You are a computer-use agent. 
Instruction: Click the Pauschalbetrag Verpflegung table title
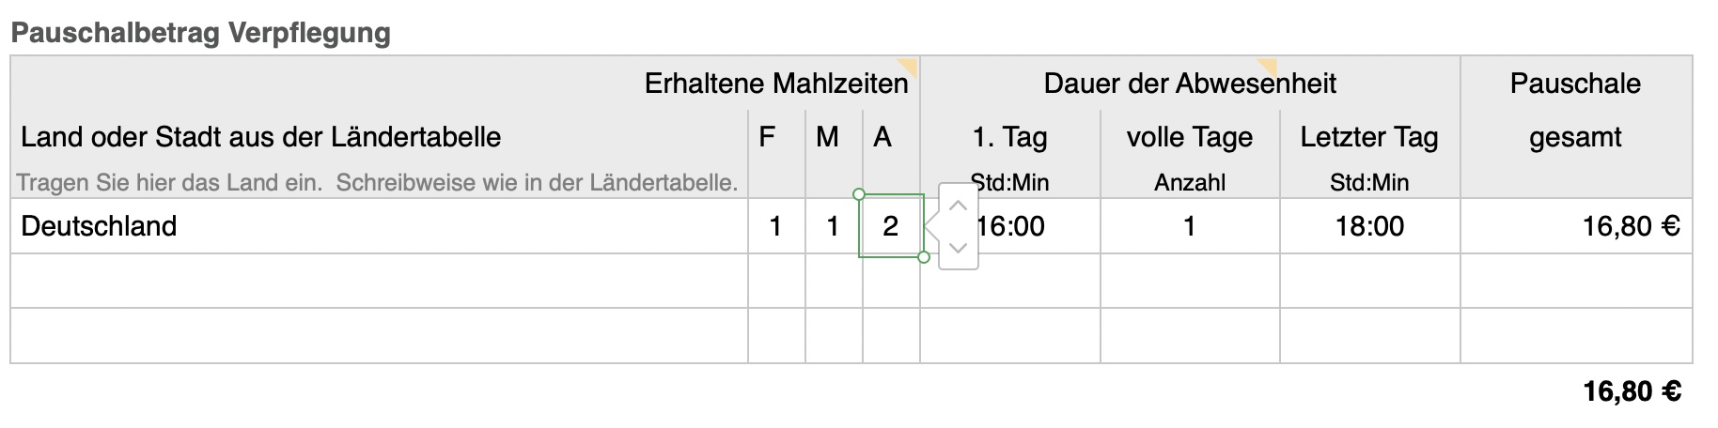point(201,33)
